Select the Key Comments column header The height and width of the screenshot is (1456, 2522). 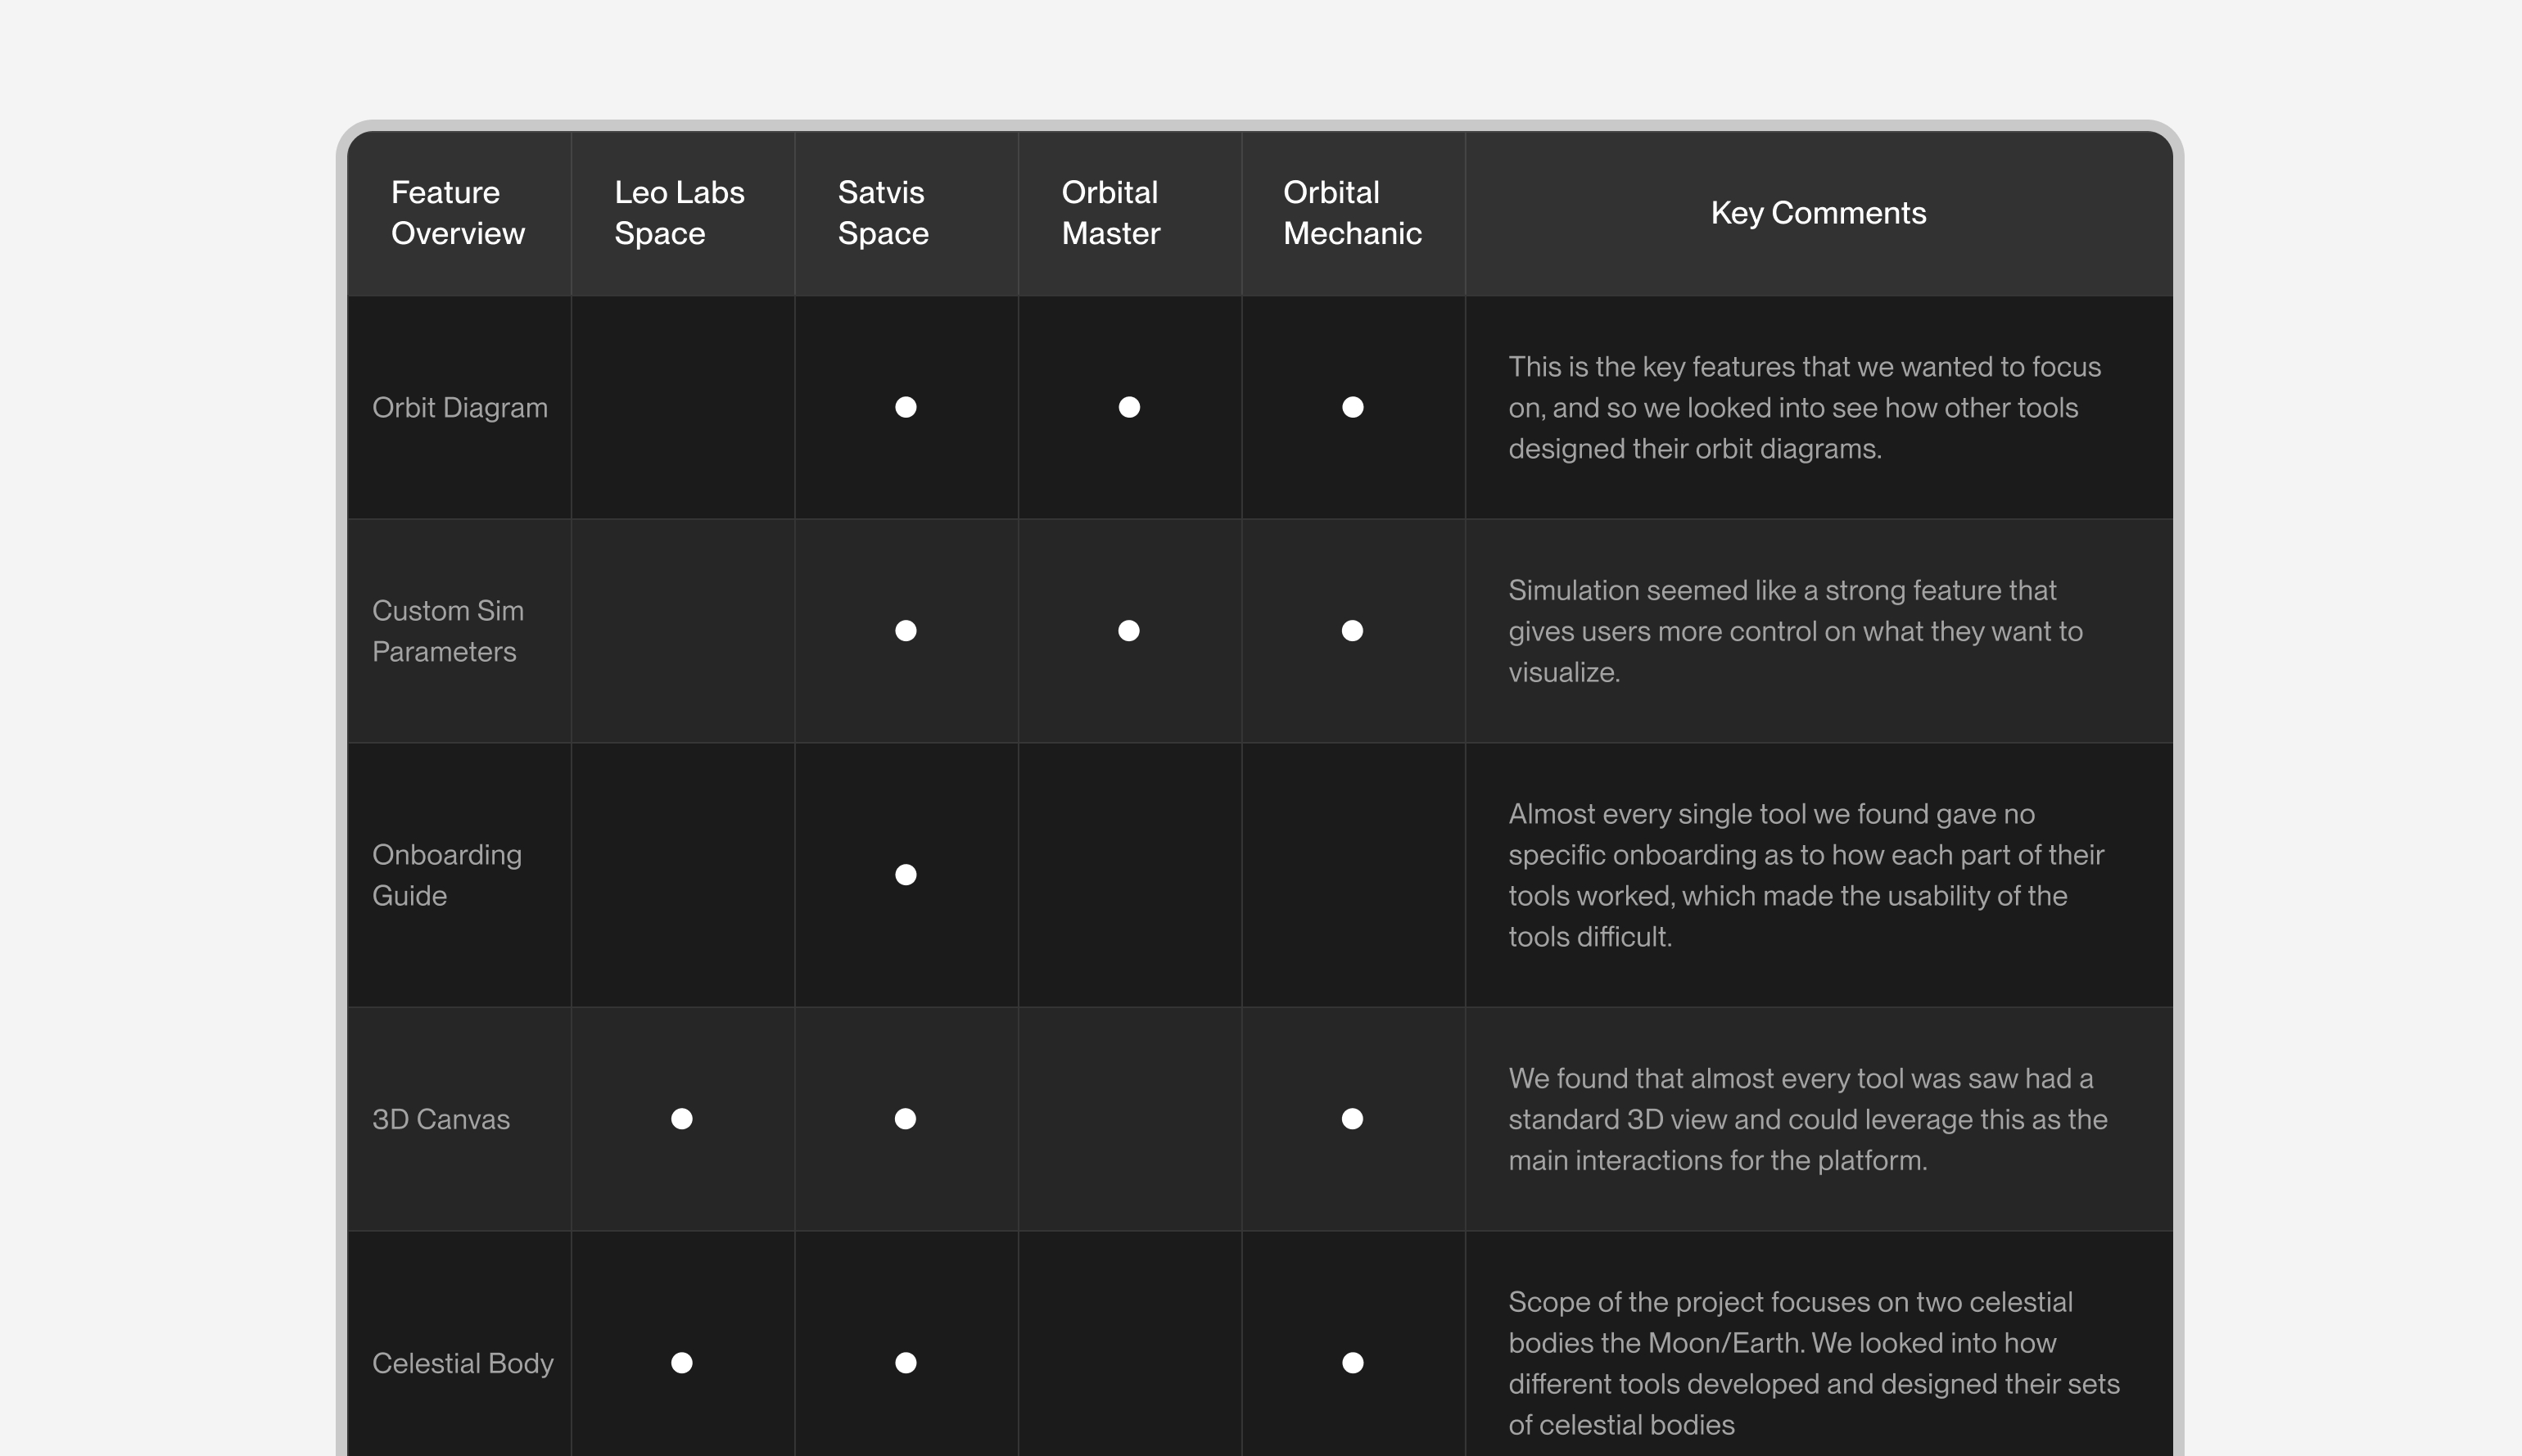1819,213
